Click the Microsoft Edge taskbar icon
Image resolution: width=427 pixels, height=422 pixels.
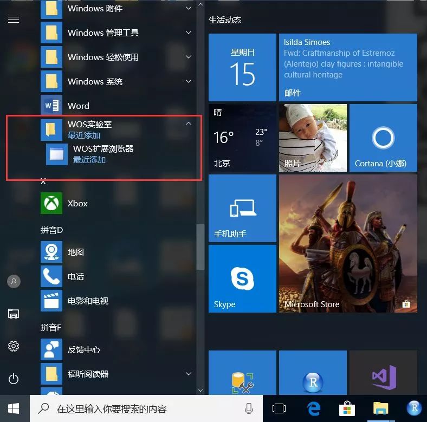pyautogui.click(x=313, y=408)
